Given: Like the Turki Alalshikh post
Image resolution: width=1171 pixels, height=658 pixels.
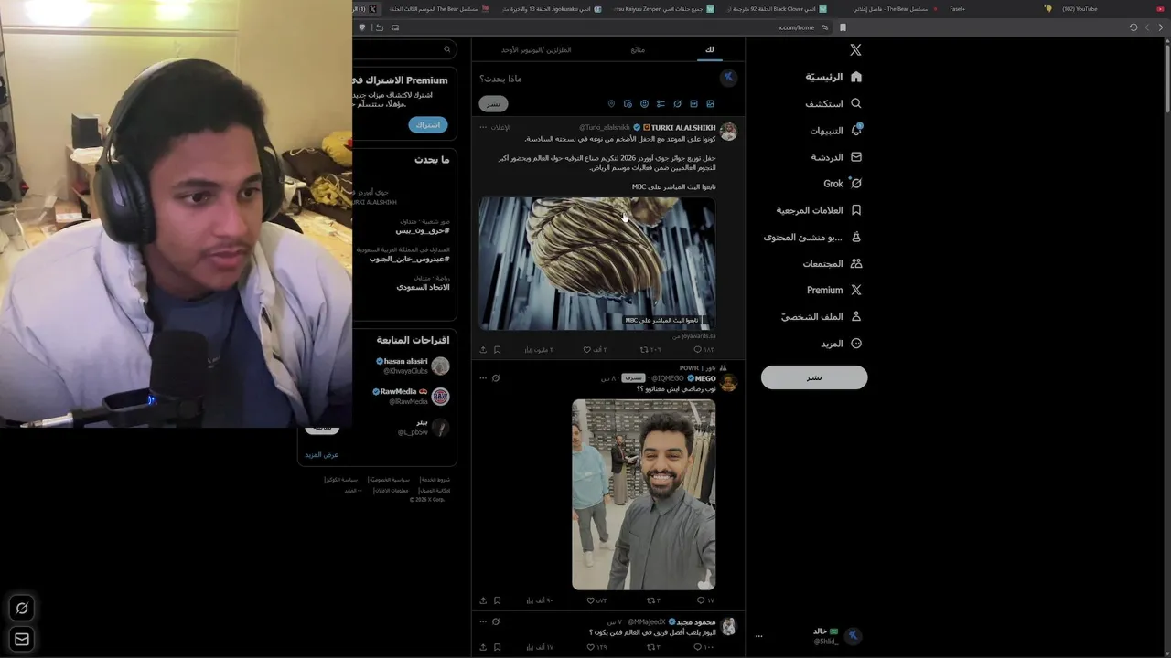Looking at the screenshot, I should click(x=595, y=349).
